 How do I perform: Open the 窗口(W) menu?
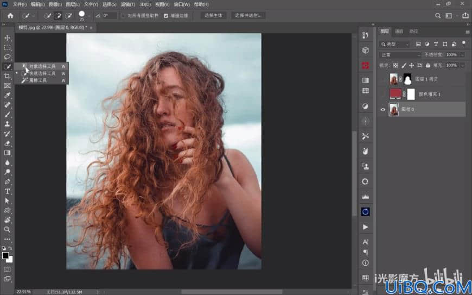[x=182, y=4]
